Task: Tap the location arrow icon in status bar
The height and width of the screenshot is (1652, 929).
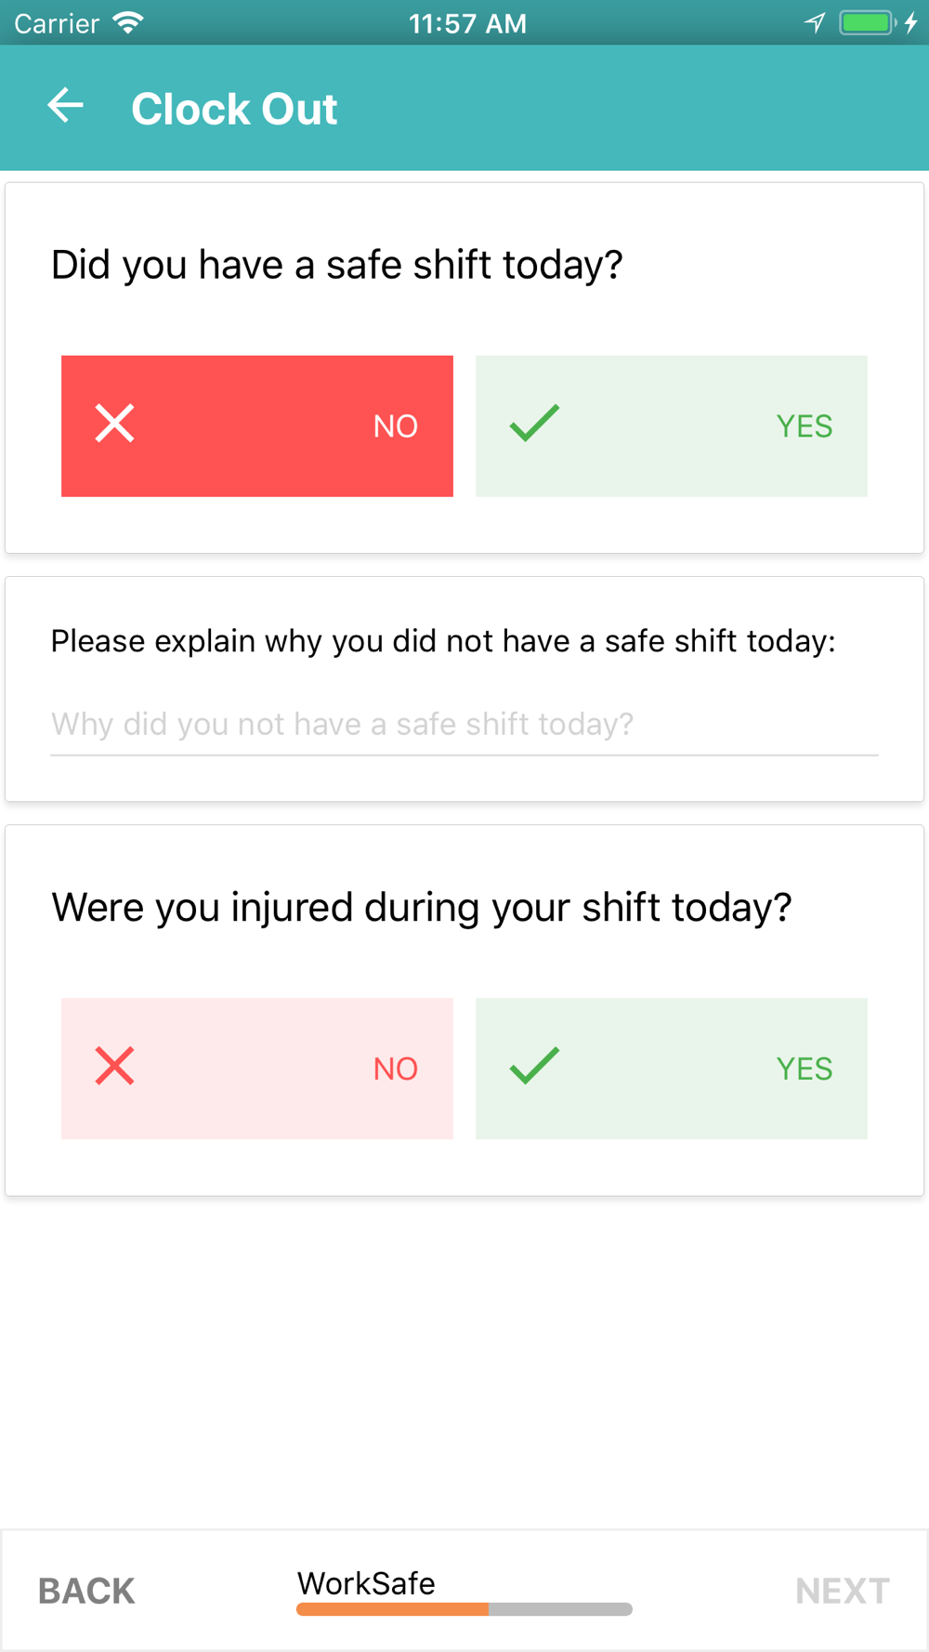Action: coord(815,22)
